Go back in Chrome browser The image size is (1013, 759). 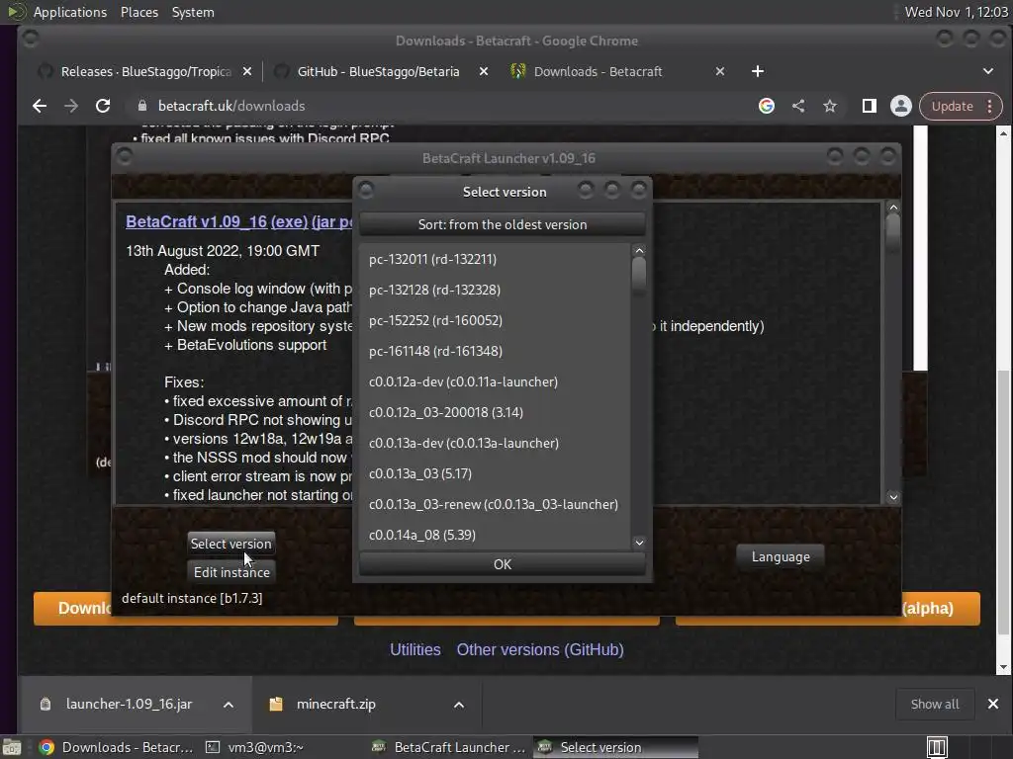point(40,106)
